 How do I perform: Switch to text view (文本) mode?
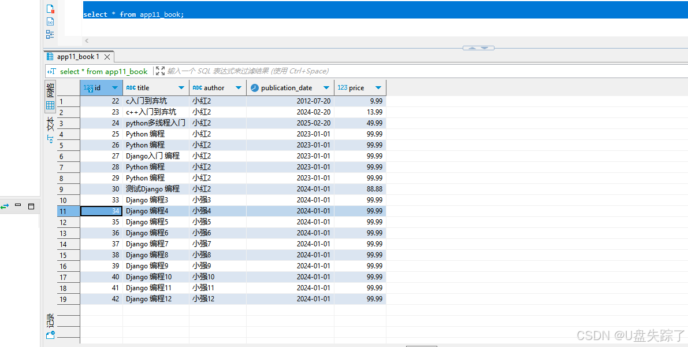(50, 130)
